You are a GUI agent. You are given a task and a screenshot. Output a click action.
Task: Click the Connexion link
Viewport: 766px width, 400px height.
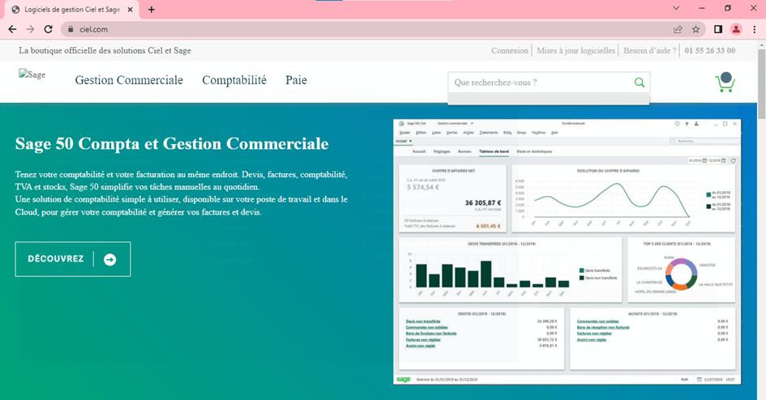(x=510, y=50)
